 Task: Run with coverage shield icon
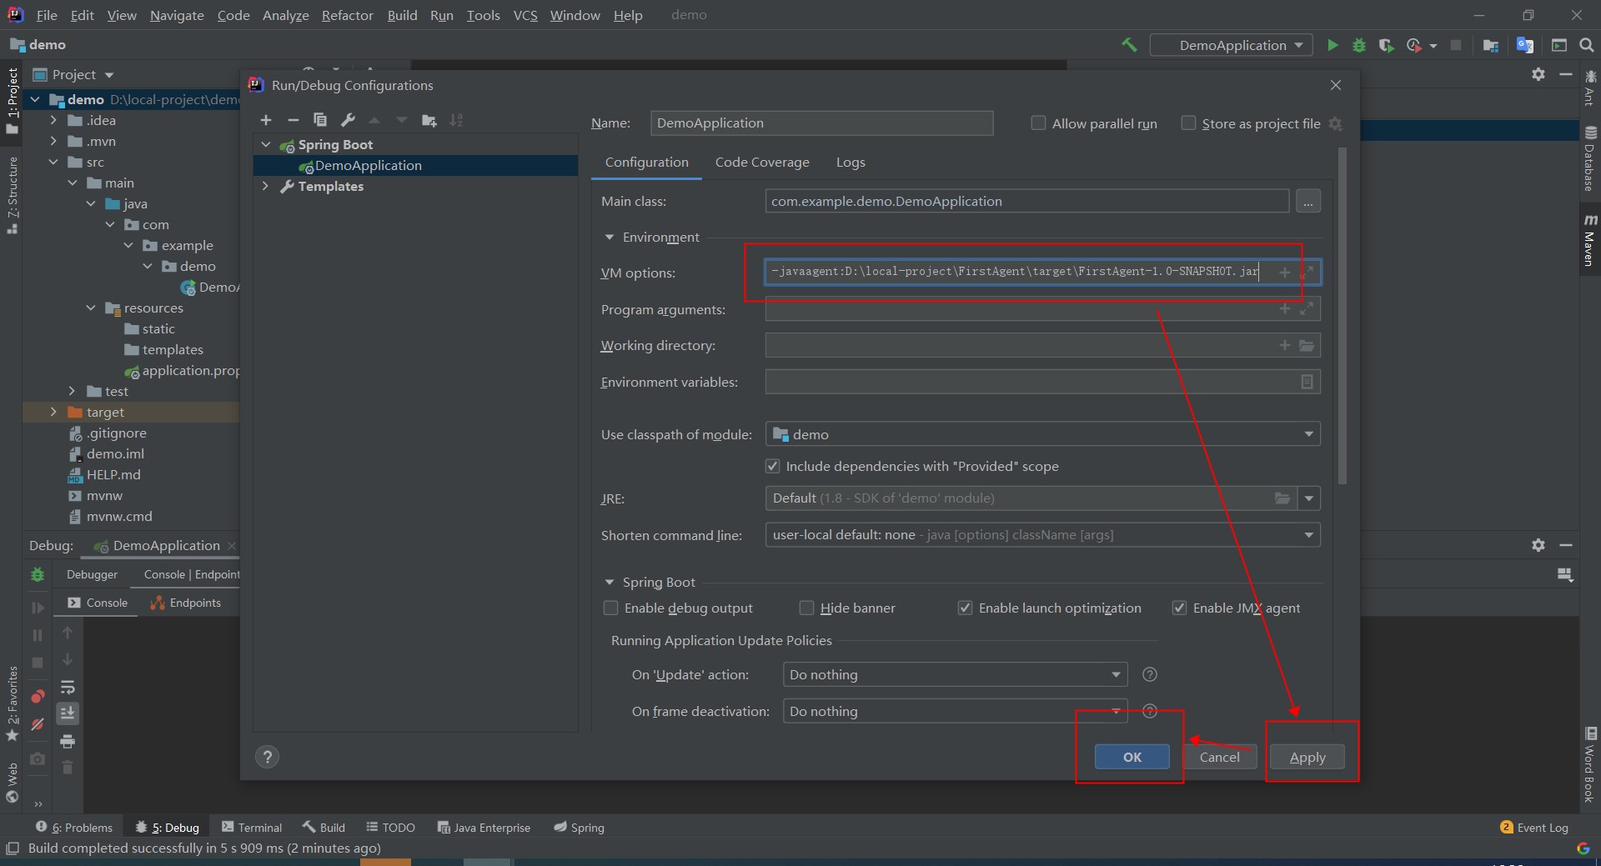(x=1386, y=45)
